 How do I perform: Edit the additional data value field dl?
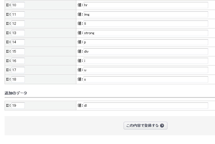point(146,106)
